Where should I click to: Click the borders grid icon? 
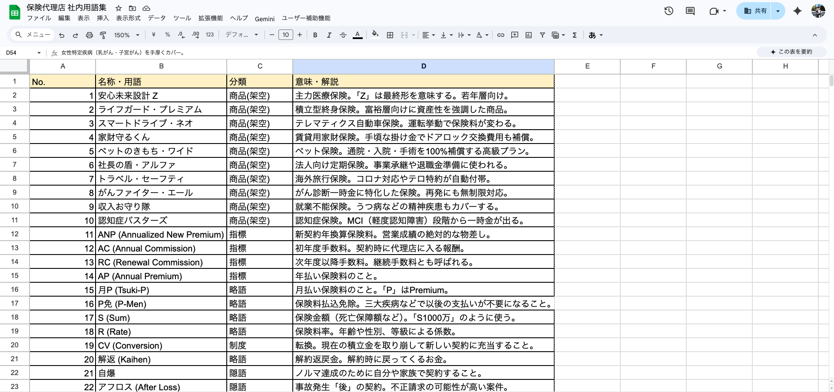390,35
